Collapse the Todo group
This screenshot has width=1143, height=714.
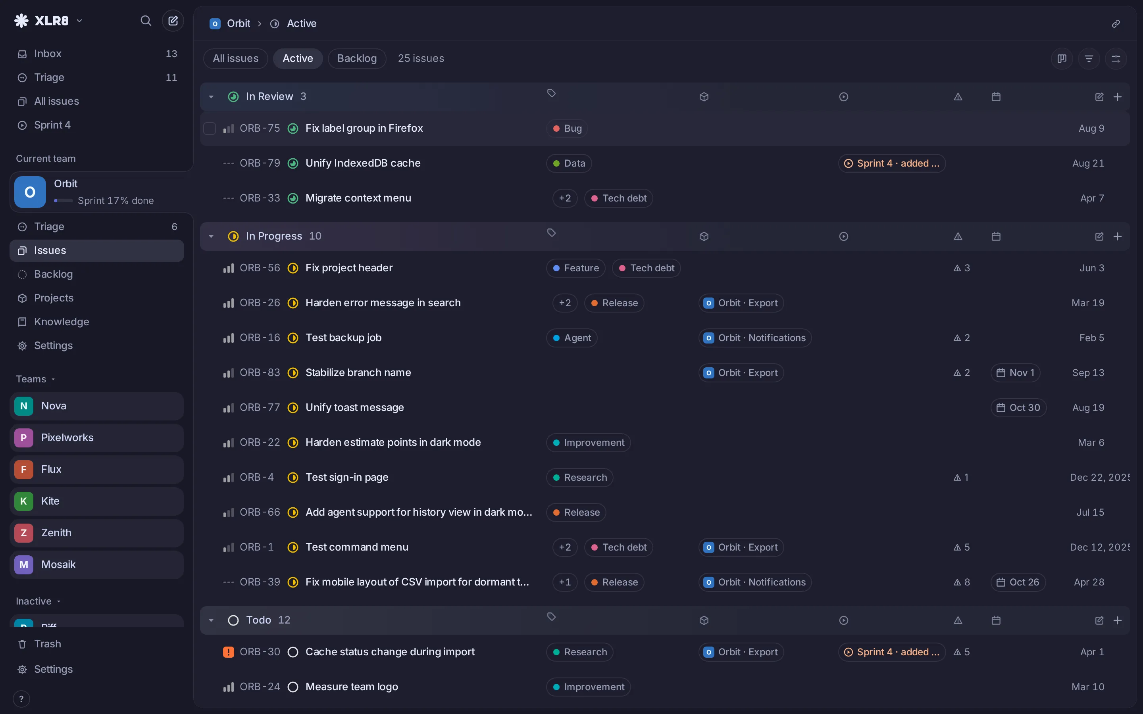(211, 620)
